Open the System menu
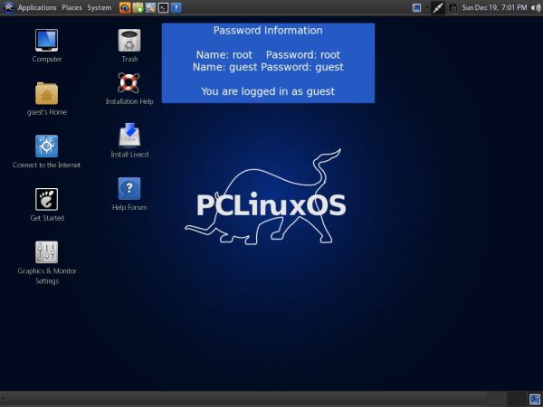The height and width of the screenshot is (407, 543). click(x=99, y=7)
